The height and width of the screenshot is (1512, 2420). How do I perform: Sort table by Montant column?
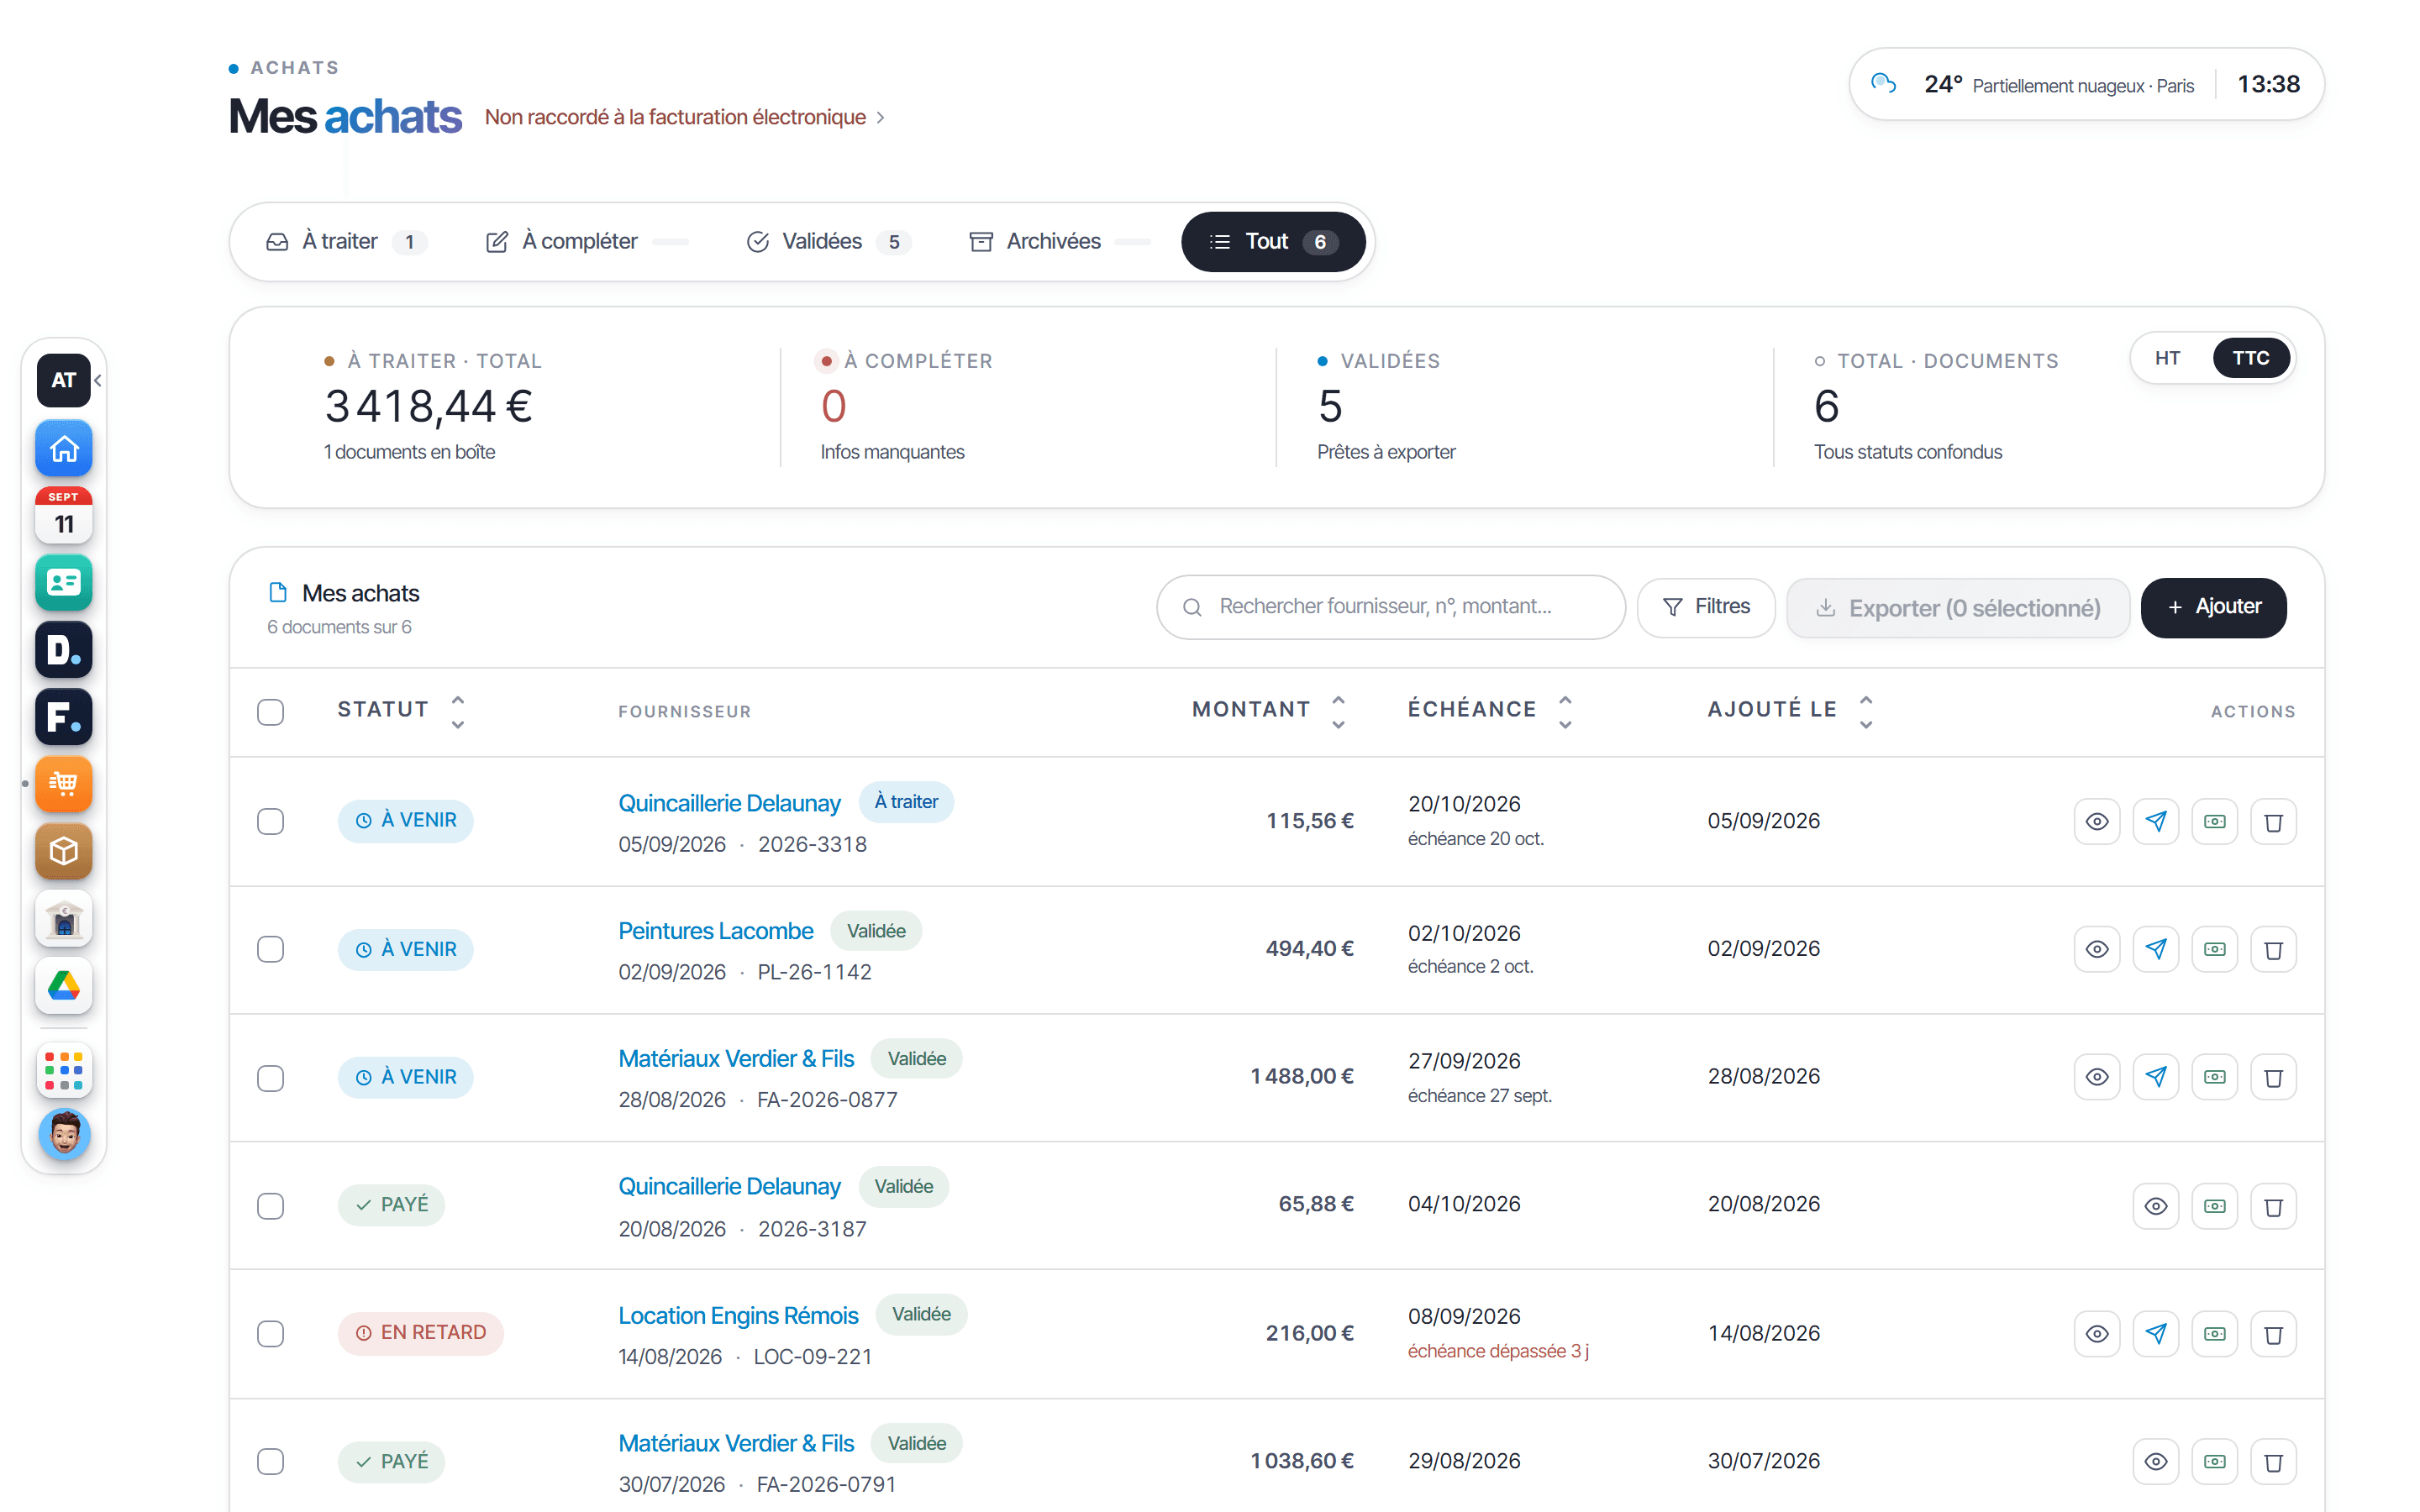pos(1269,710)
